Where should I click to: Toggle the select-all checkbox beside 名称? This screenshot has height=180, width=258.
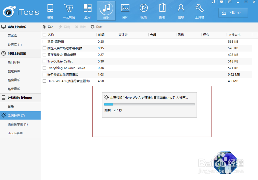pos(44,35)
